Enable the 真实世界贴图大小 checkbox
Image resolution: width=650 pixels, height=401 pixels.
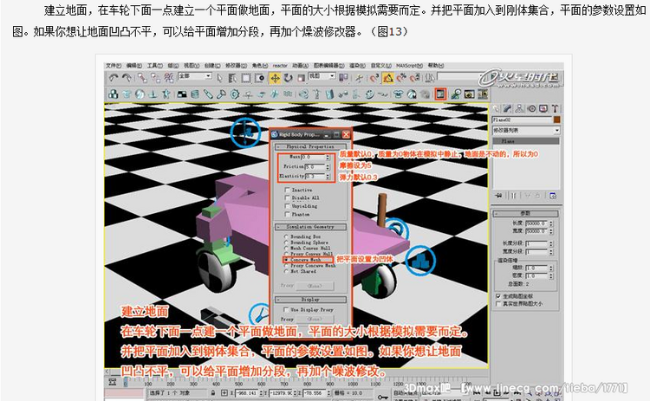tap(498, 304)
